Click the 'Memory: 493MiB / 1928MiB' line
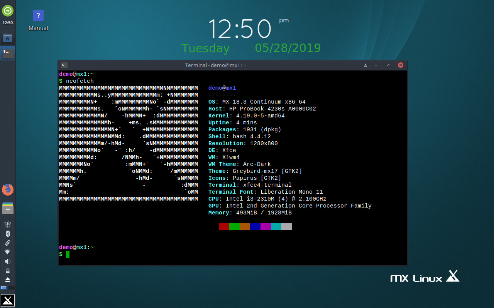The image size is (494, 308). click(x=250, y=213)
